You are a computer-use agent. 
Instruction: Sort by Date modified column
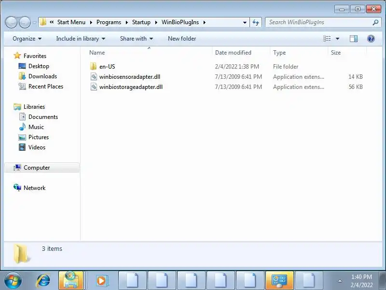point(241,53)
